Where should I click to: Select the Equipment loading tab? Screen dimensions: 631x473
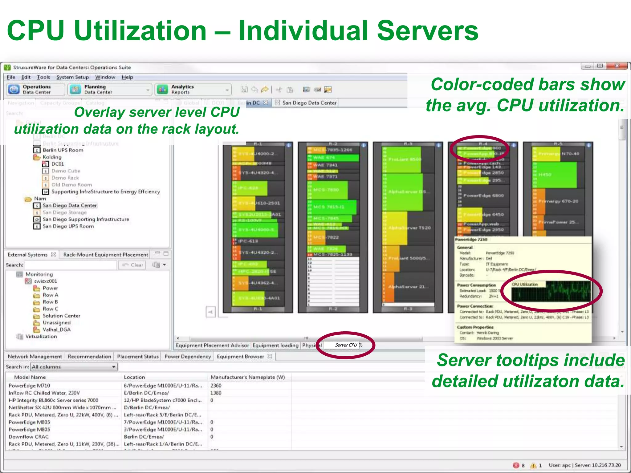point(275,345)
